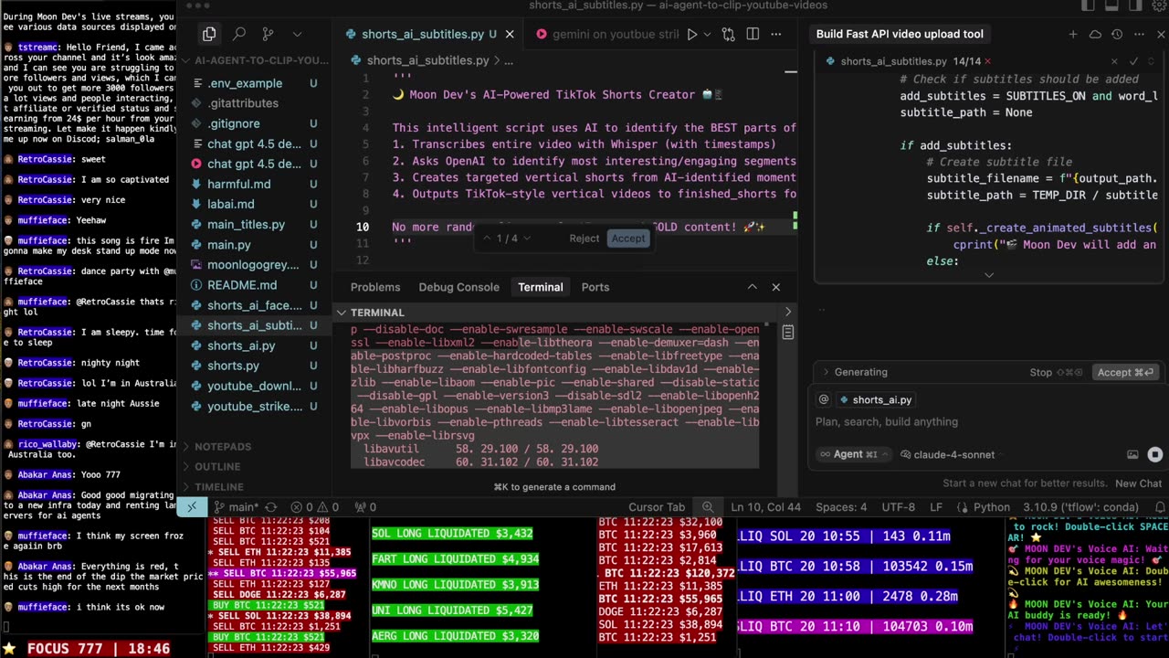Go to line via Ln 10, Col 44
This screenshot has width=1169, height=658.
(x=766, y=506)
